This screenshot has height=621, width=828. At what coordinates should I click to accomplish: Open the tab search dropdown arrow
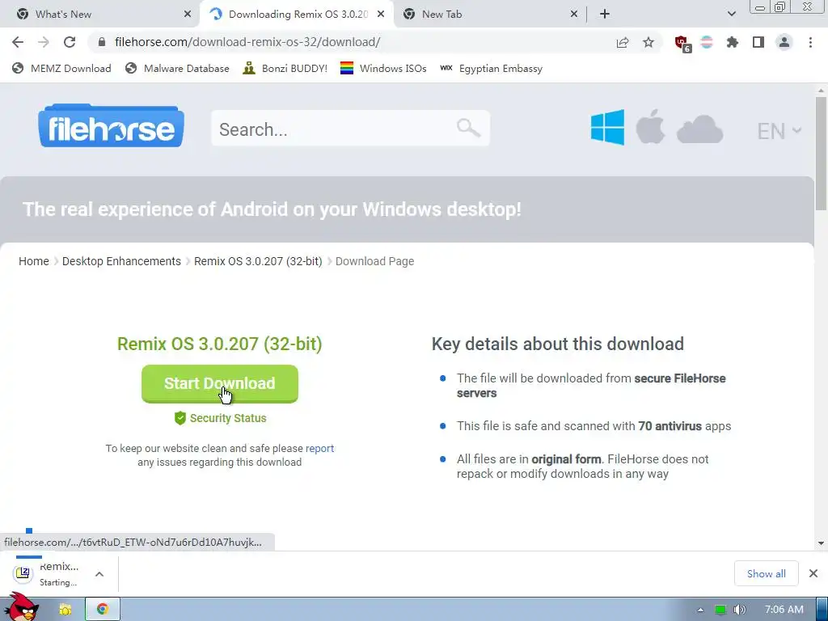tap(731, 14)
